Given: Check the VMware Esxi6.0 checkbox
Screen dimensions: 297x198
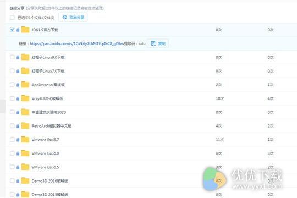Looking at the screenshot, I should coord(12,153).
